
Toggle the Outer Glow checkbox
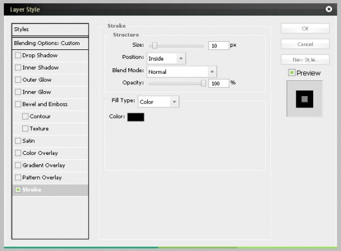coord(18,80)
